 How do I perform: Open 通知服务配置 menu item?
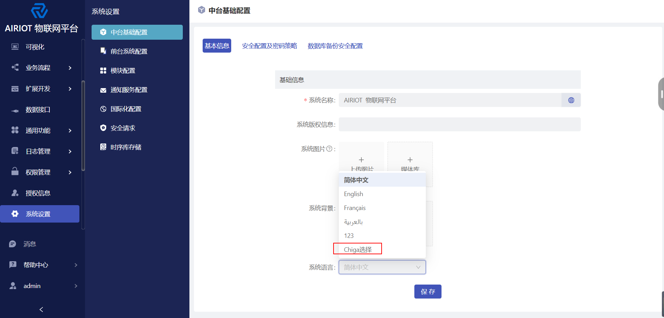click(x=137, y=90)
